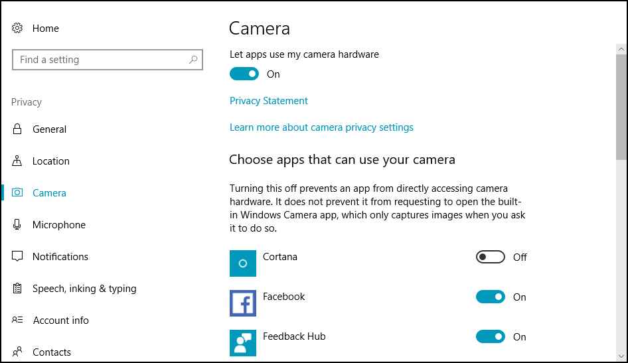
Task: Turn off Feedback Hub camera toggle
Action: [491, 337]
